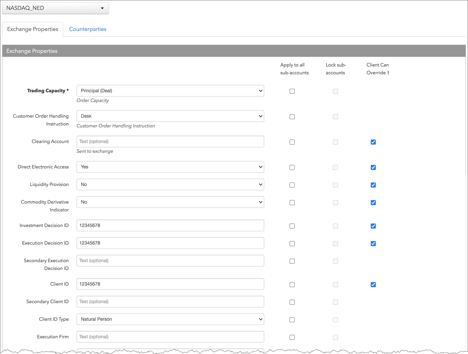Expand the Client ID Type dropdown
The image size is (468, 354).
point(170,319)
